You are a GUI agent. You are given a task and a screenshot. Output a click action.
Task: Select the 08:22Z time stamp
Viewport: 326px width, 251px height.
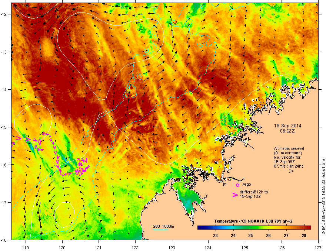[287, 131]
